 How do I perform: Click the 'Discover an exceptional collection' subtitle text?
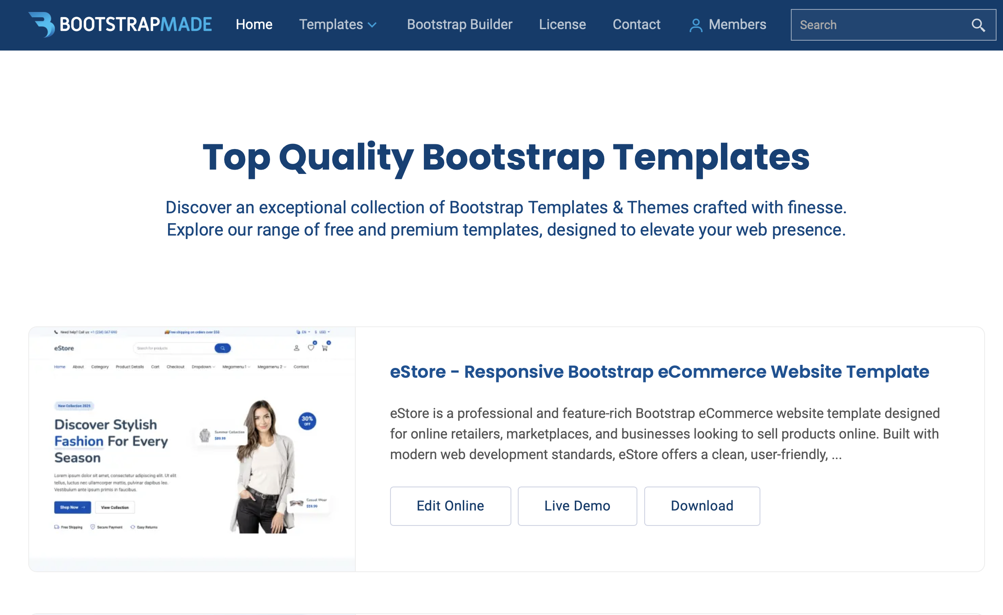click(506, 218)
